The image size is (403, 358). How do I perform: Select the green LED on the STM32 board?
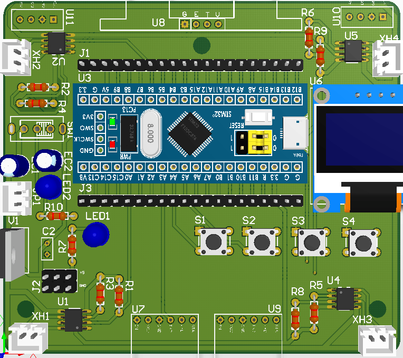point(112,121)
